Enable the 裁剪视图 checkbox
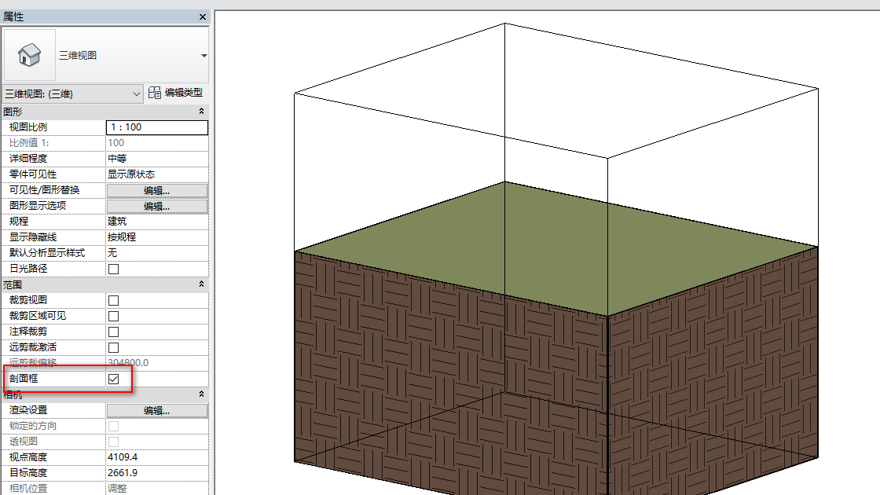Image resolution: width=880 pixels, height=495 pixels. pyautogui.click(x=113, y=300)
